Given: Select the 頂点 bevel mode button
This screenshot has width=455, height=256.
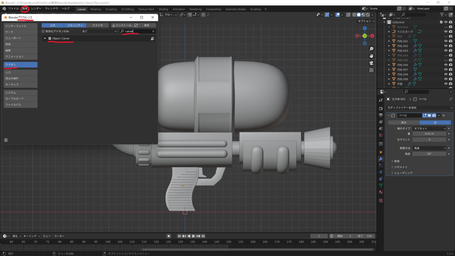Looking at the screenshot, I should coord(403,123).
